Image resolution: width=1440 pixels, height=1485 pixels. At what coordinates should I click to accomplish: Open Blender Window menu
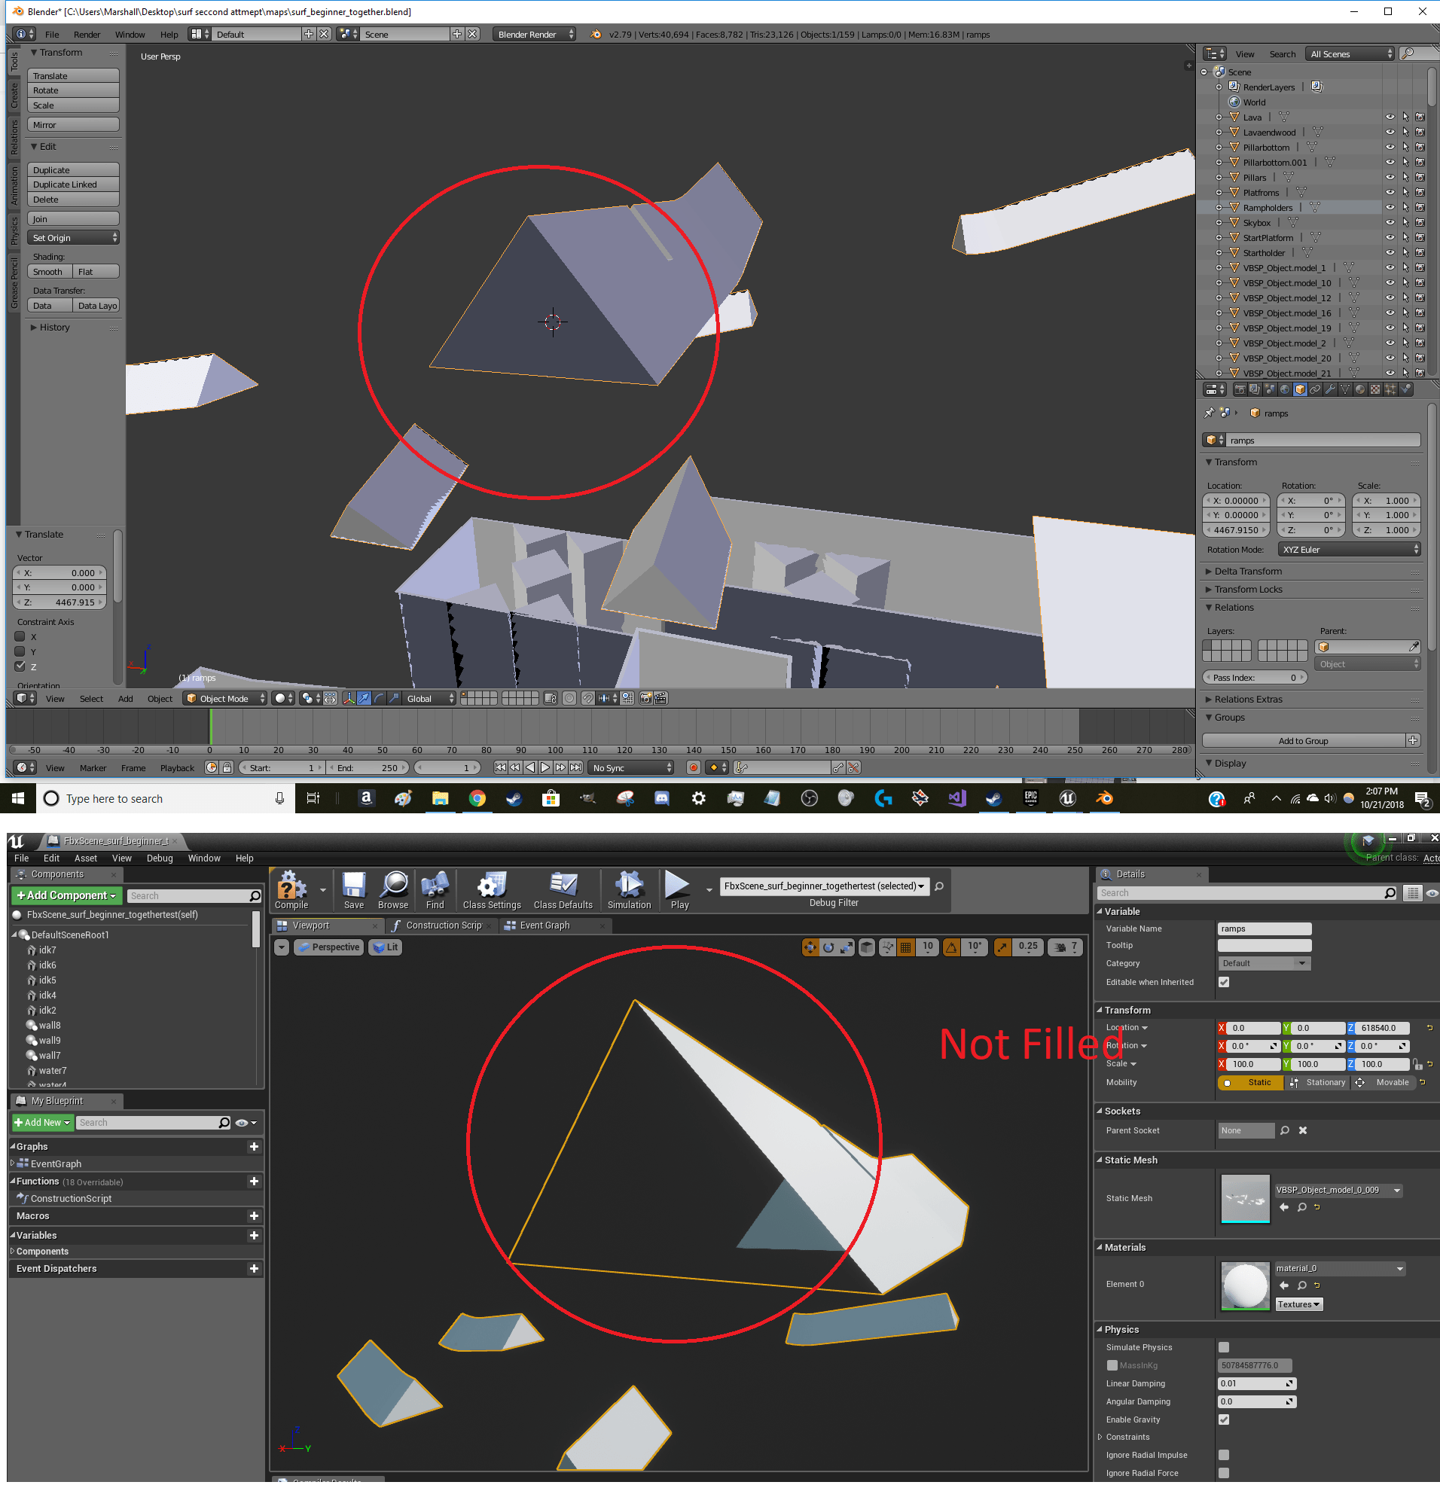(x=130, y=34)
